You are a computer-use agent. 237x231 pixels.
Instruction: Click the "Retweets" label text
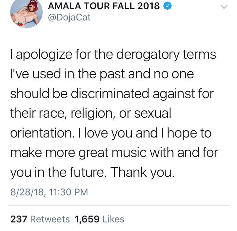click(49, 219)
